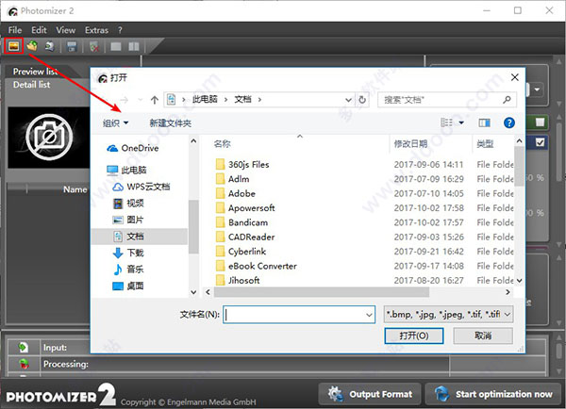Switch to the Detail list tab
This screenshot has height=409, width=566.
[x=31, y=85]
